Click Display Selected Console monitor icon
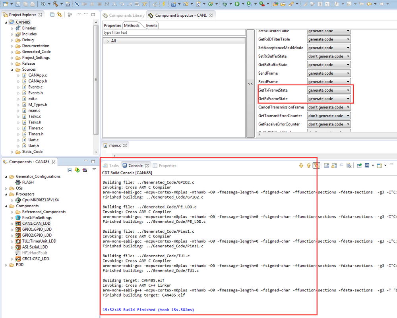397x318 pixels. [367, 166]
